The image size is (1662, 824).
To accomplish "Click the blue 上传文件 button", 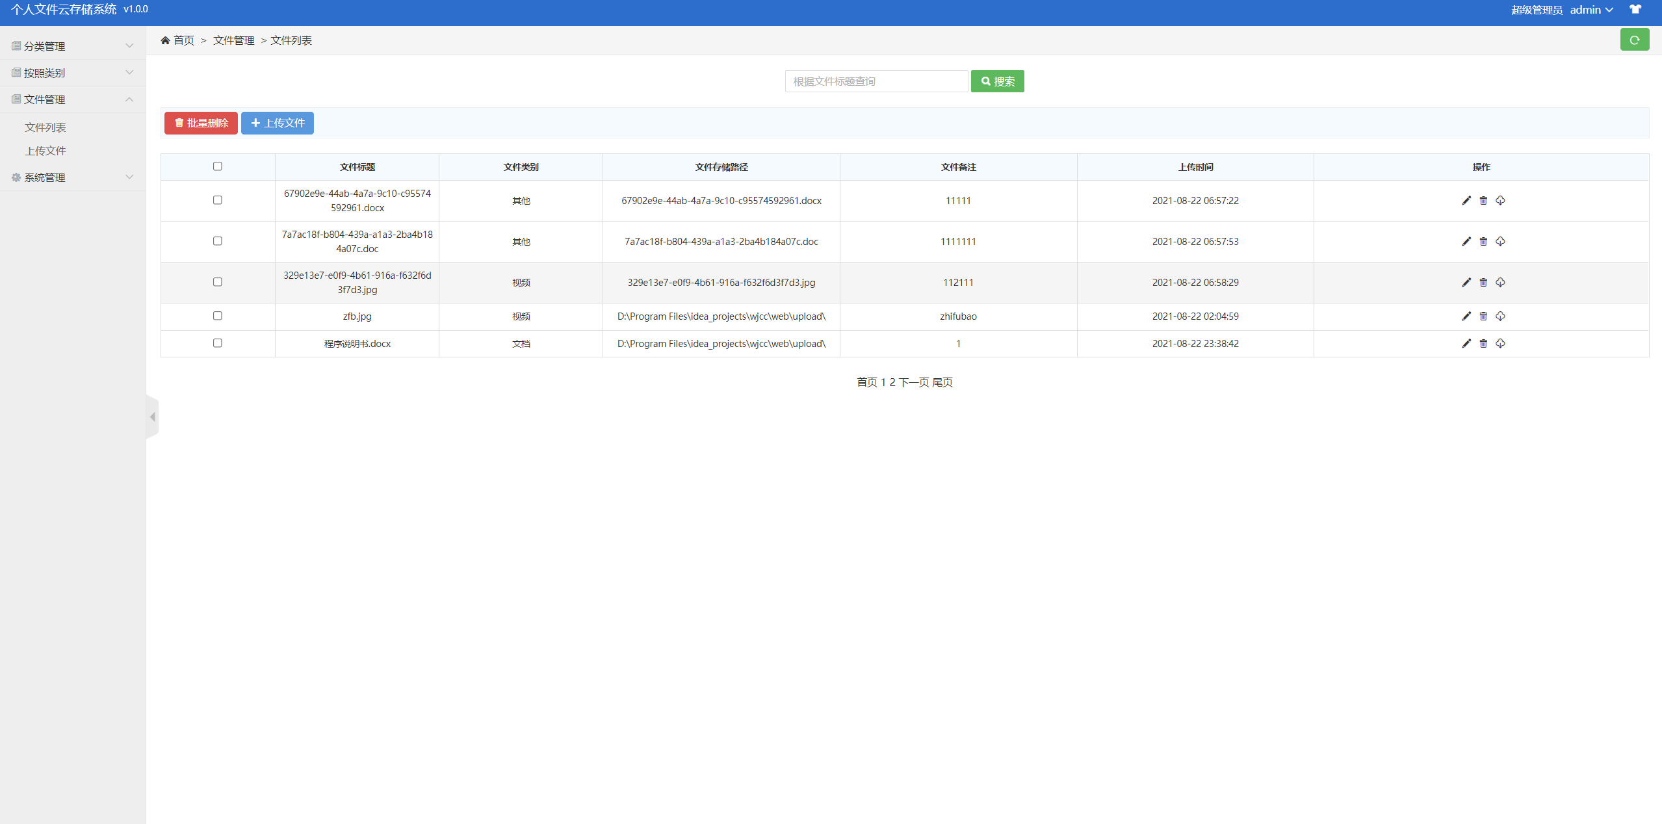I will click(x=278, y=123).
